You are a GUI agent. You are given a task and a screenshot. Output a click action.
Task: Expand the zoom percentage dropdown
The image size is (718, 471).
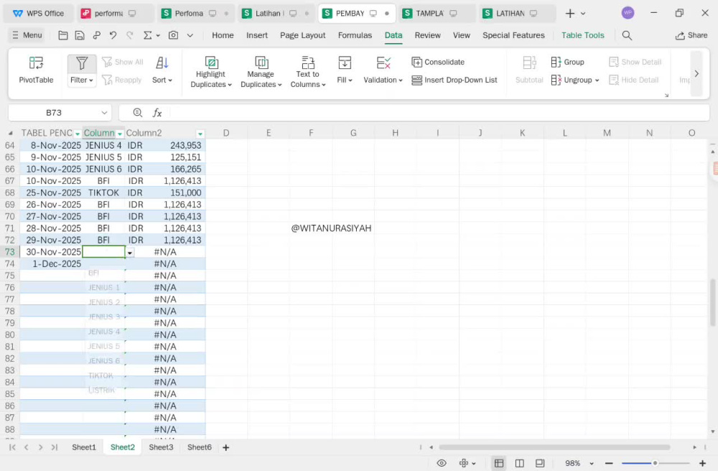592,463
